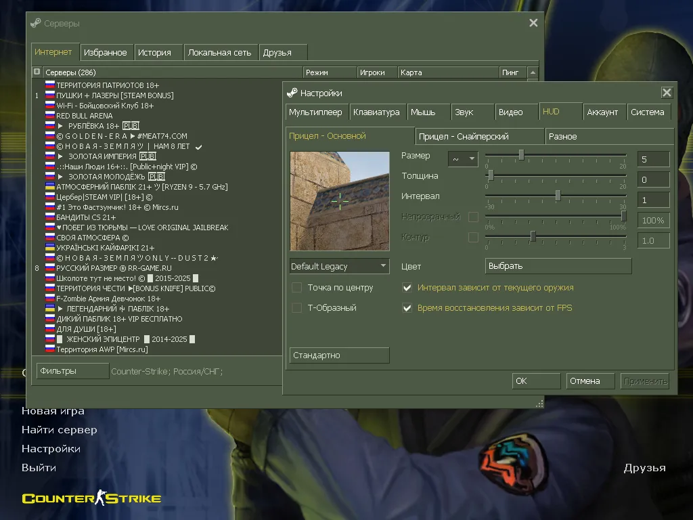The width and height of the screenshot is (693, 520).
Task: Open the Default Legacy crosshair preset dropdown
Action: pos(339,266)
